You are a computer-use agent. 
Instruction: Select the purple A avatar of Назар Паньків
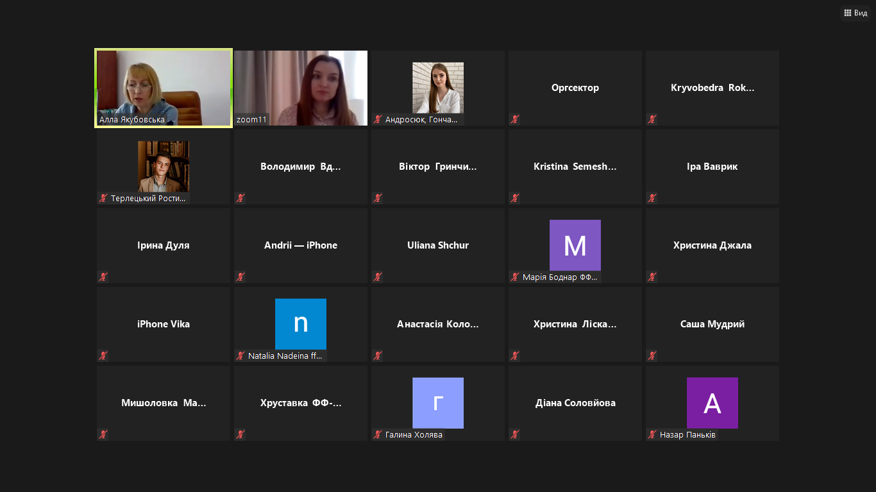tap(712, 403)
